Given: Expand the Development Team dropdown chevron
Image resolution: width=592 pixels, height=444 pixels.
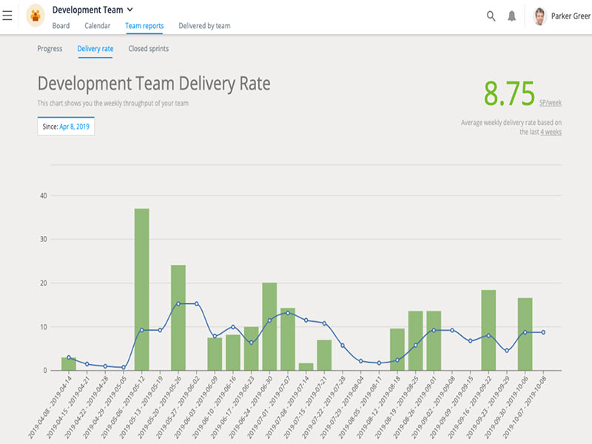Looking at the screenshot, I should coord(130,10).
